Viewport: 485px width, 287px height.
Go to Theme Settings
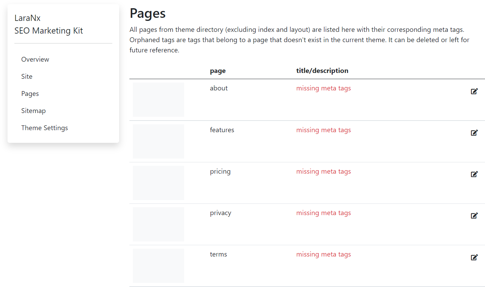44,127
